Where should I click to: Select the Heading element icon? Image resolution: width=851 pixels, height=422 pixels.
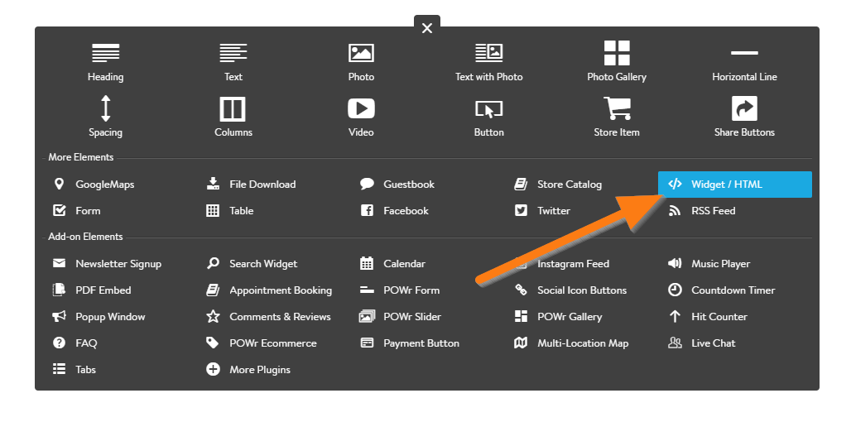pyautogui.click(x=105, y=53)
